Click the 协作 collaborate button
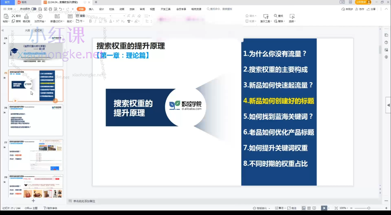Screen dimensions: 391x215 [360, 9]
